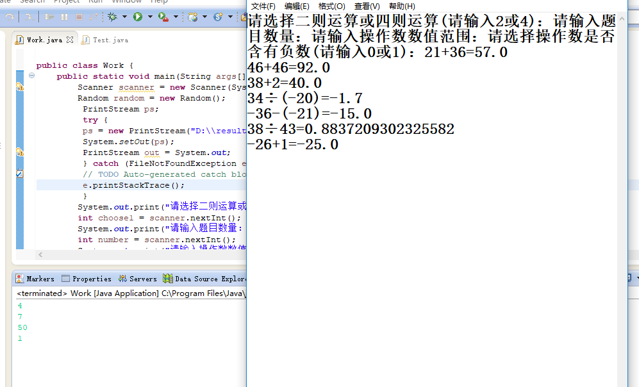Image resolution: width=639 pixels, height=387 pixels.
Task: Click the New Server globe icon
Action: click(x=193, y=17)
